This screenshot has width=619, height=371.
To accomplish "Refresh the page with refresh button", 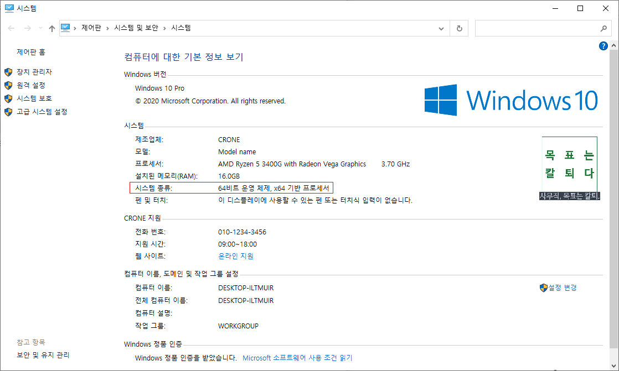I will pos(459,28).
